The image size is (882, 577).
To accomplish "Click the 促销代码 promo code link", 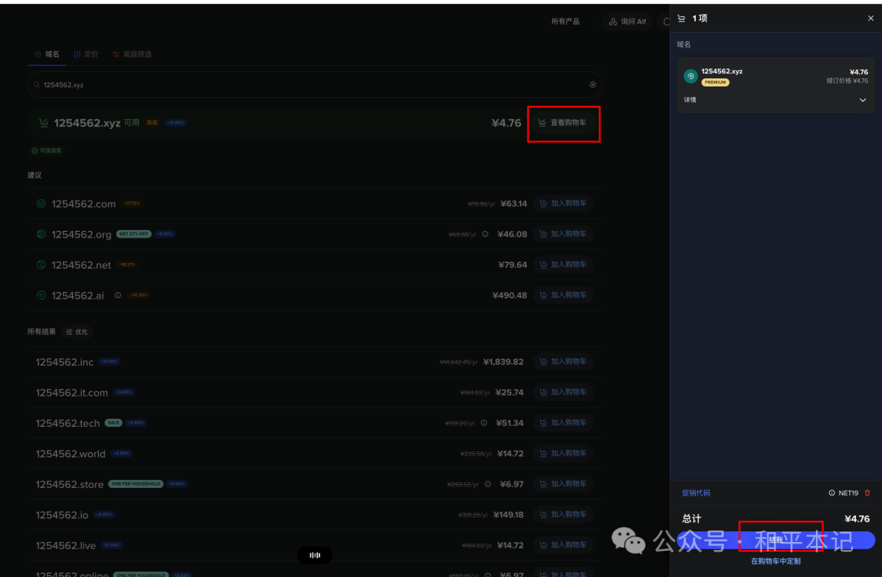I will pyautogui.click(x=696, y=493).
